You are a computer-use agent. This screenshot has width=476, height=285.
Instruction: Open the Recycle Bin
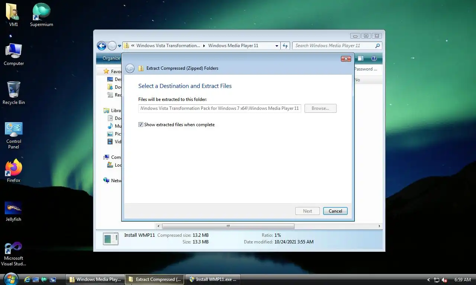(x=14, y=93)
